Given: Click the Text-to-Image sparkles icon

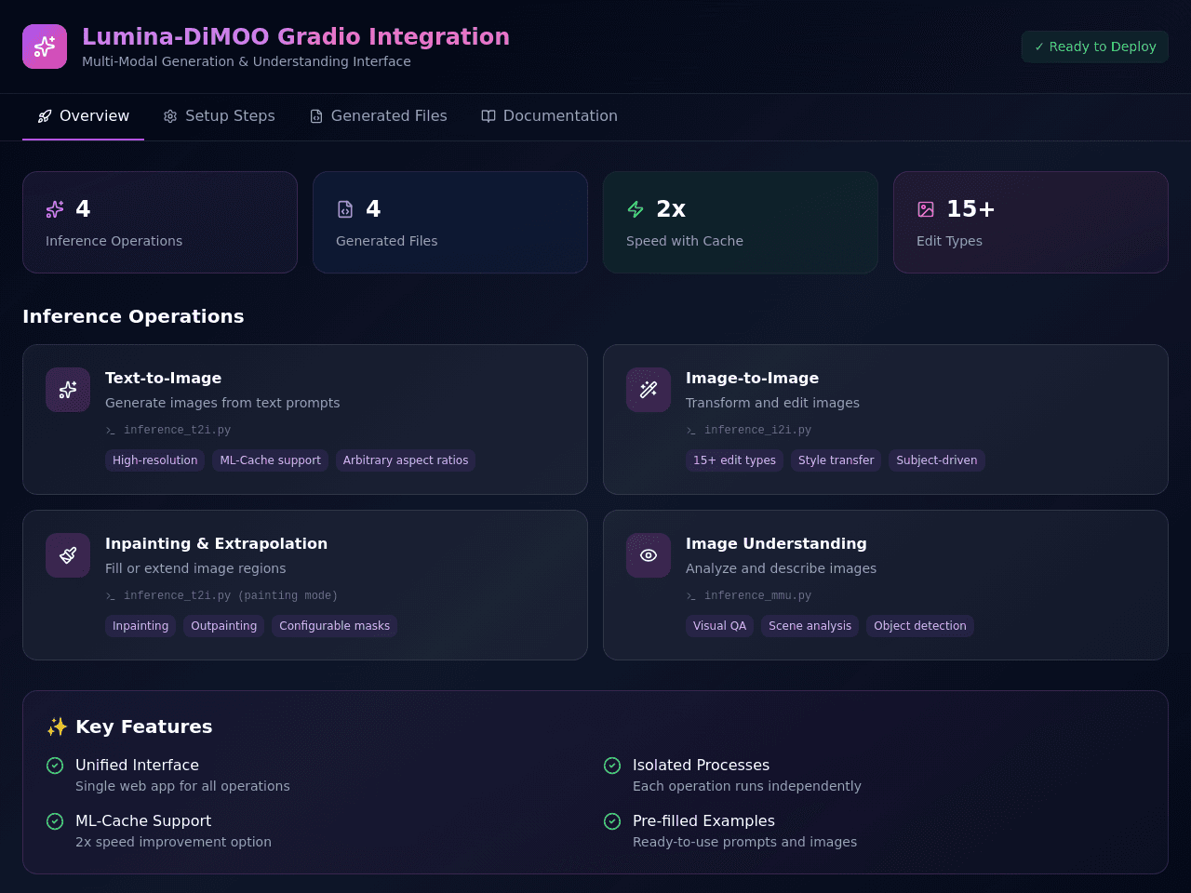Looking at the screenshot, I should 68,390.
